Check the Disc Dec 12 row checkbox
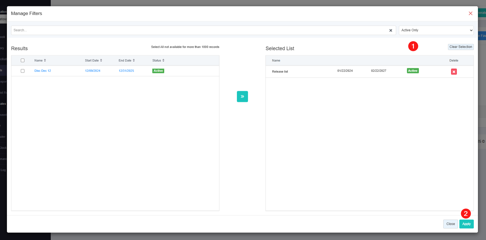 (x=23, y=71)
